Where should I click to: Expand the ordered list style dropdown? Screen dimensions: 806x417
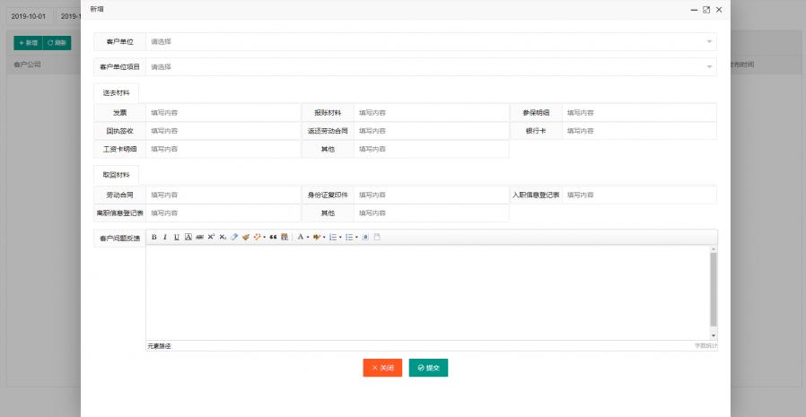tap(340, 237)
